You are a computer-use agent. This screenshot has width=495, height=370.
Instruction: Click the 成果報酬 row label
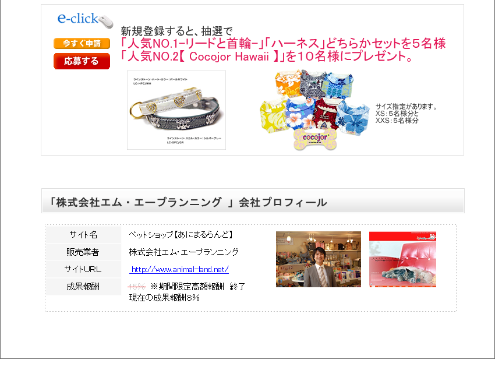(x=83, y=287)
